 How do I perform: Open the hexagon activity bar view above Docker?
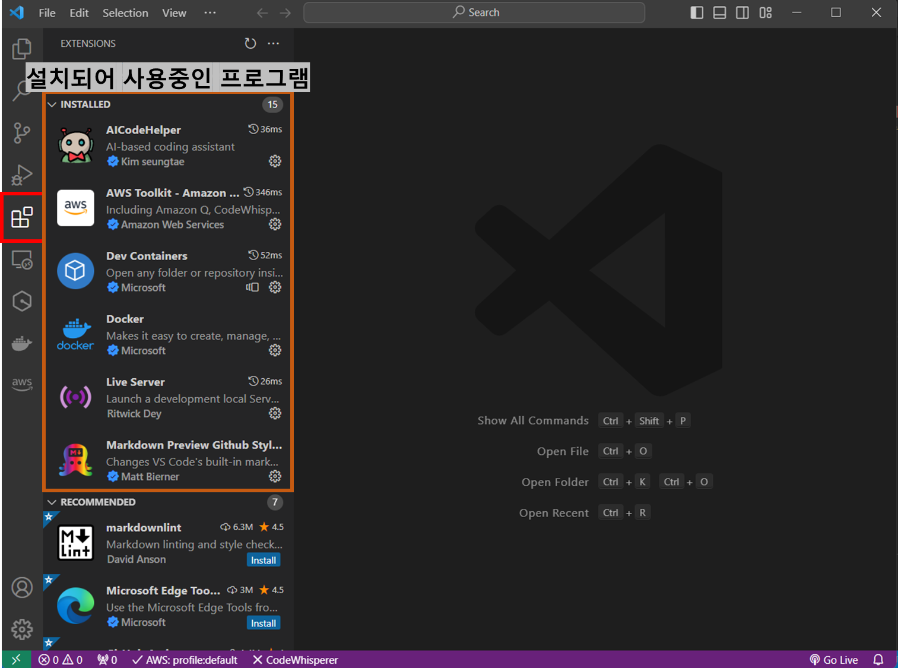tap(22, 302)
